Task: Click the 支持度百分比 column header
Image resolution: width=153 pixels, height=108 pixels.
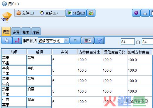Action: (90, 52)
